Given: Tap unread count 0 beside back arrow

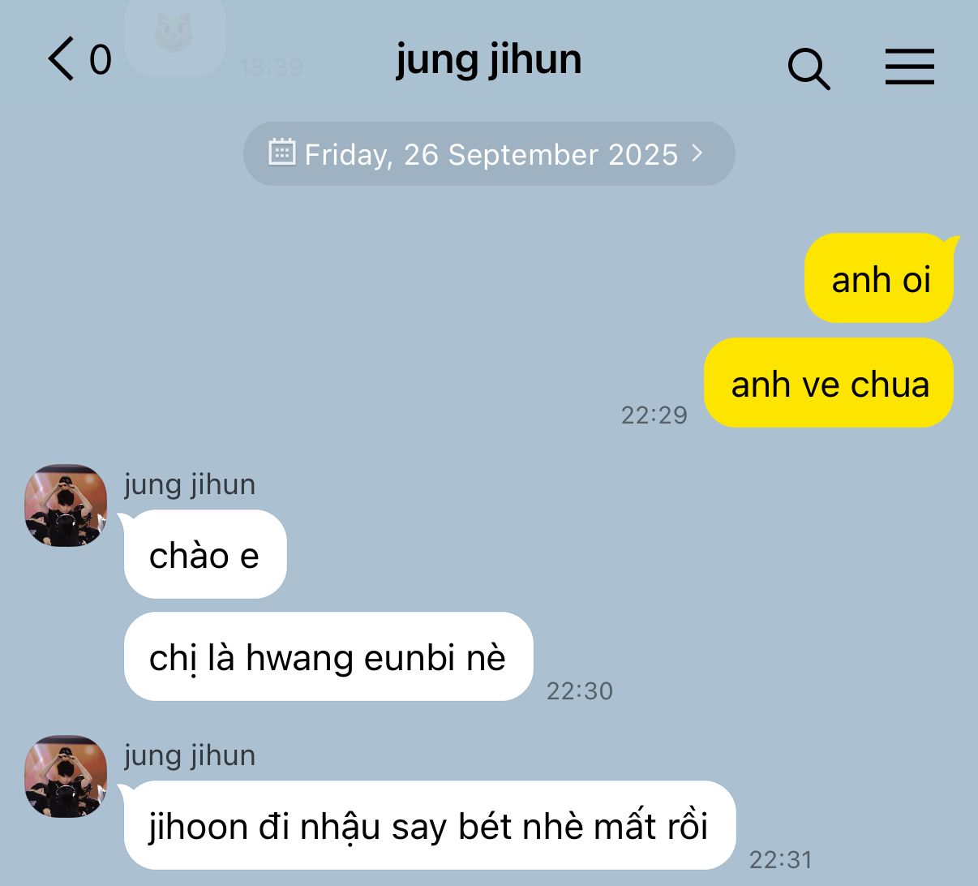Looking at the screenshot, I should [x=101, y=60].
